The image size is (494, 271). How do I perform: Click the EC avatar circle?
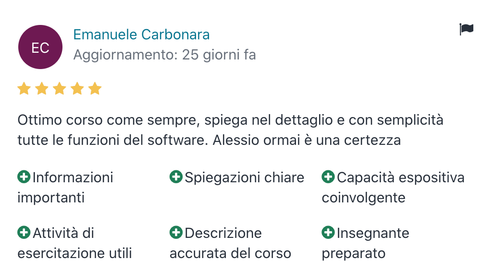pos(40,47)
